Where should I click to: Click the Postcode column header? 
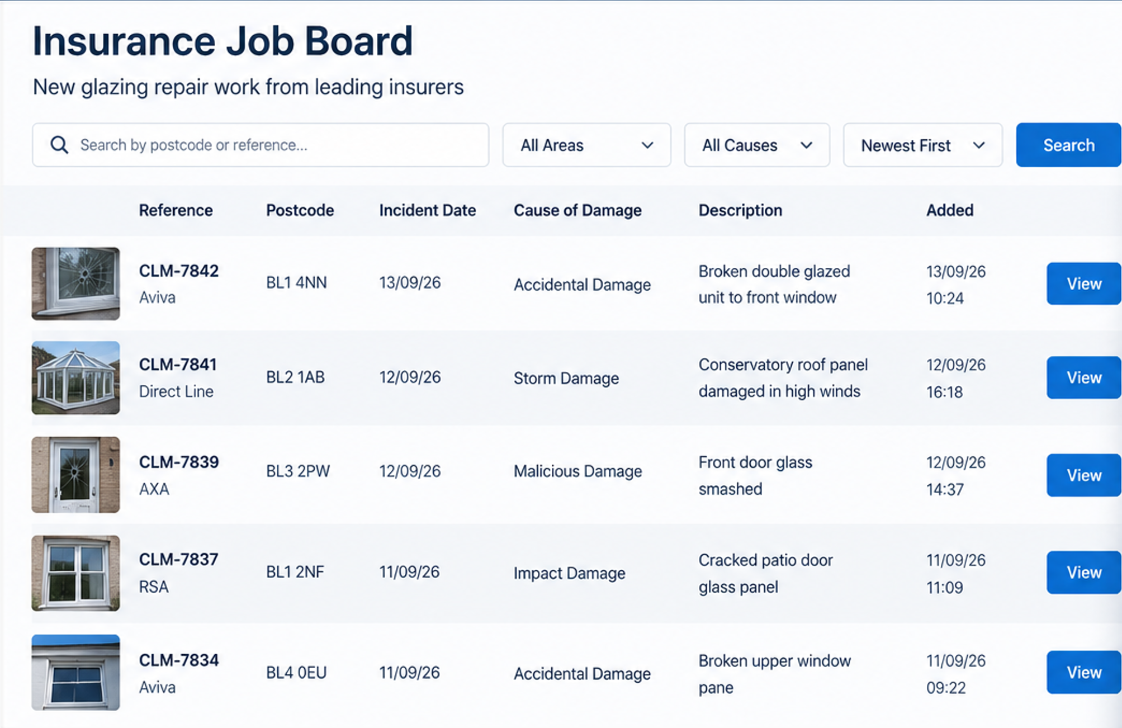tap(300, 210)
